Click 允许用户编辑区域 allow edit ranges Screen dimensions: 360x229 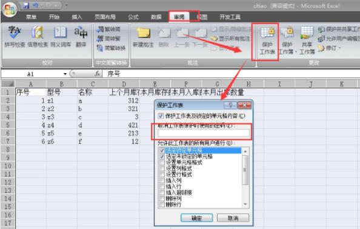(339, 39)
